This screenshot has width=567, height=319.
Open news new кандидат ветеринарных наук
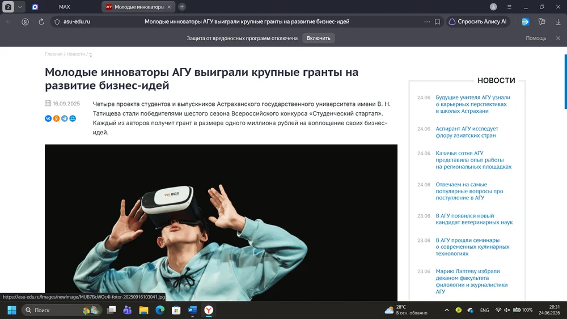(474, 219)
